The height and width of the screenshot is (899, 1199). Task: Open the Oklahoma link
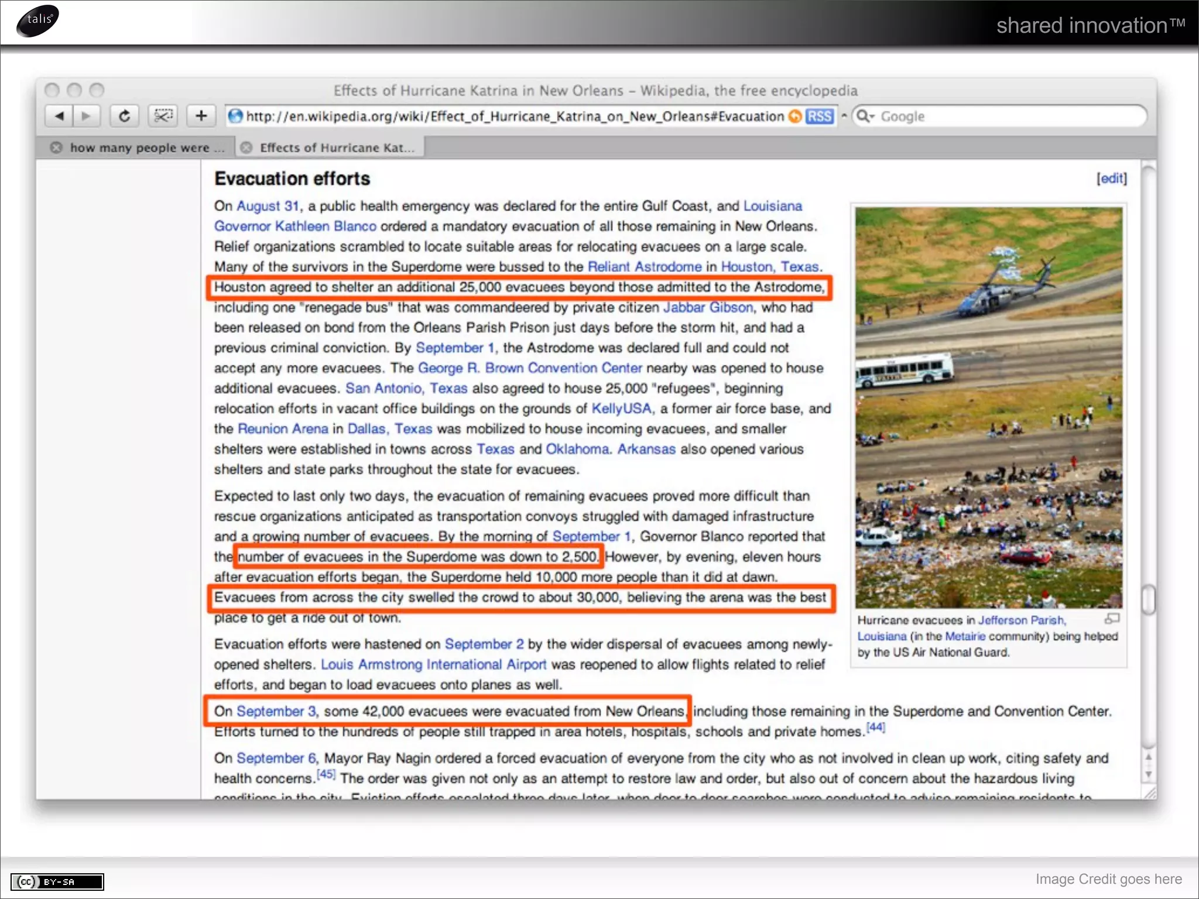(x=577, y=449)
